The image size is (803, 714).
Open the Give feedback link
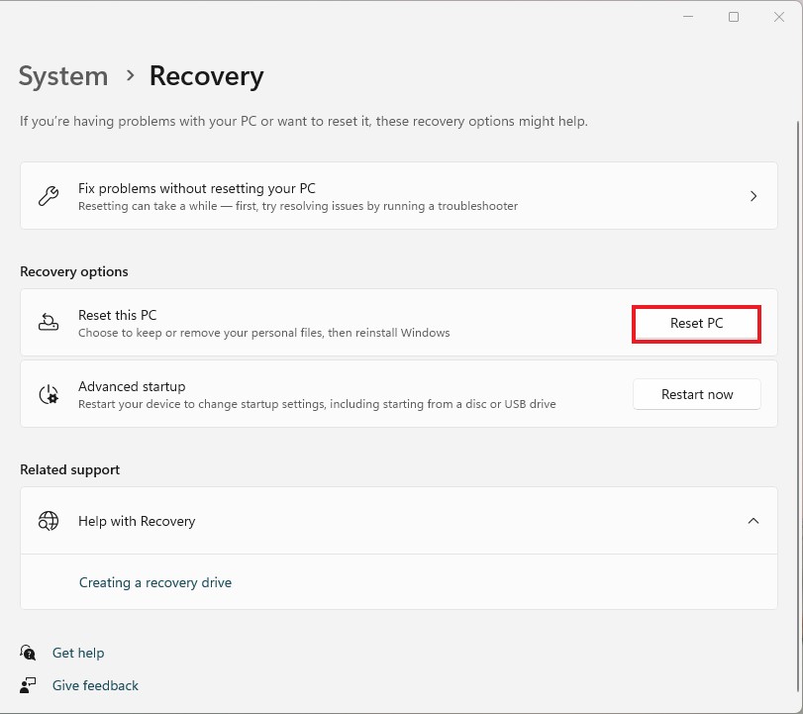[x=95, y=685]
